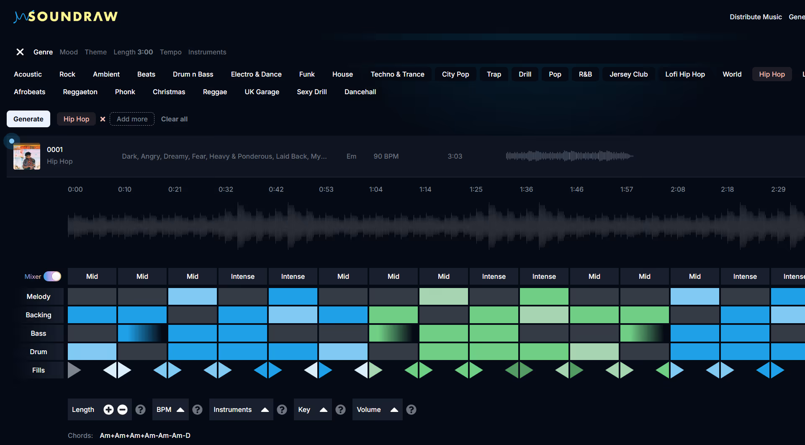
Task: Toggle Backing block in first section
Action: coord(92,315)
